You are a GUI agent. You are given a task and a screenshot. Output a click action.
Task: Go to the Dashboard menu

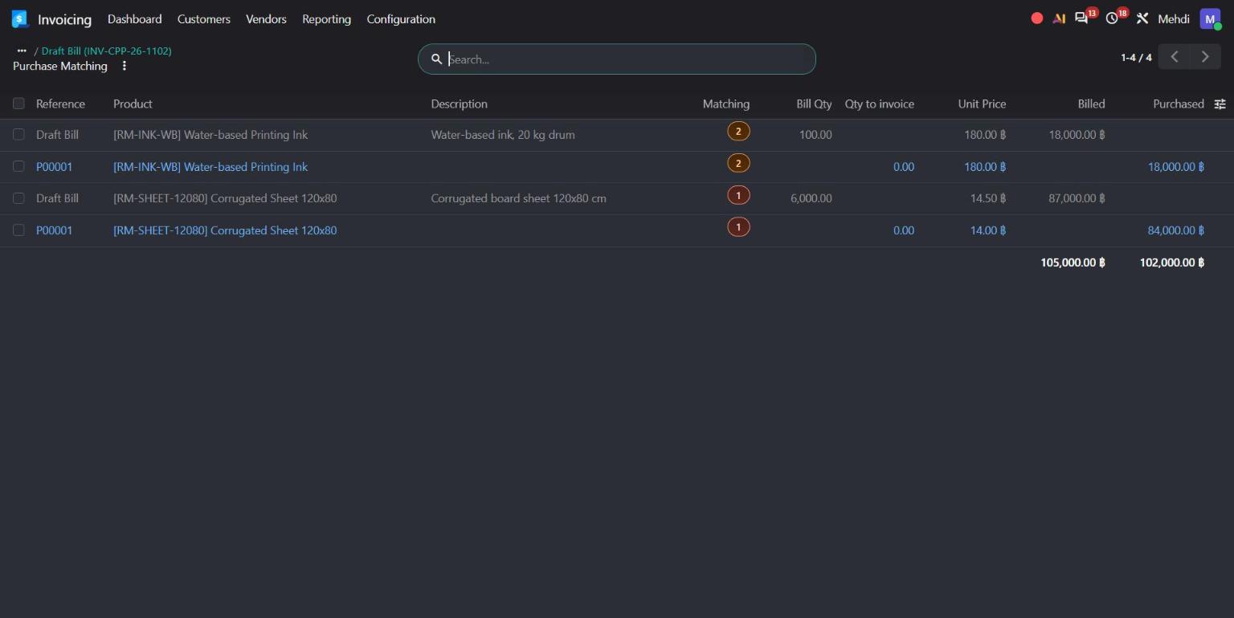pos(135,18)
